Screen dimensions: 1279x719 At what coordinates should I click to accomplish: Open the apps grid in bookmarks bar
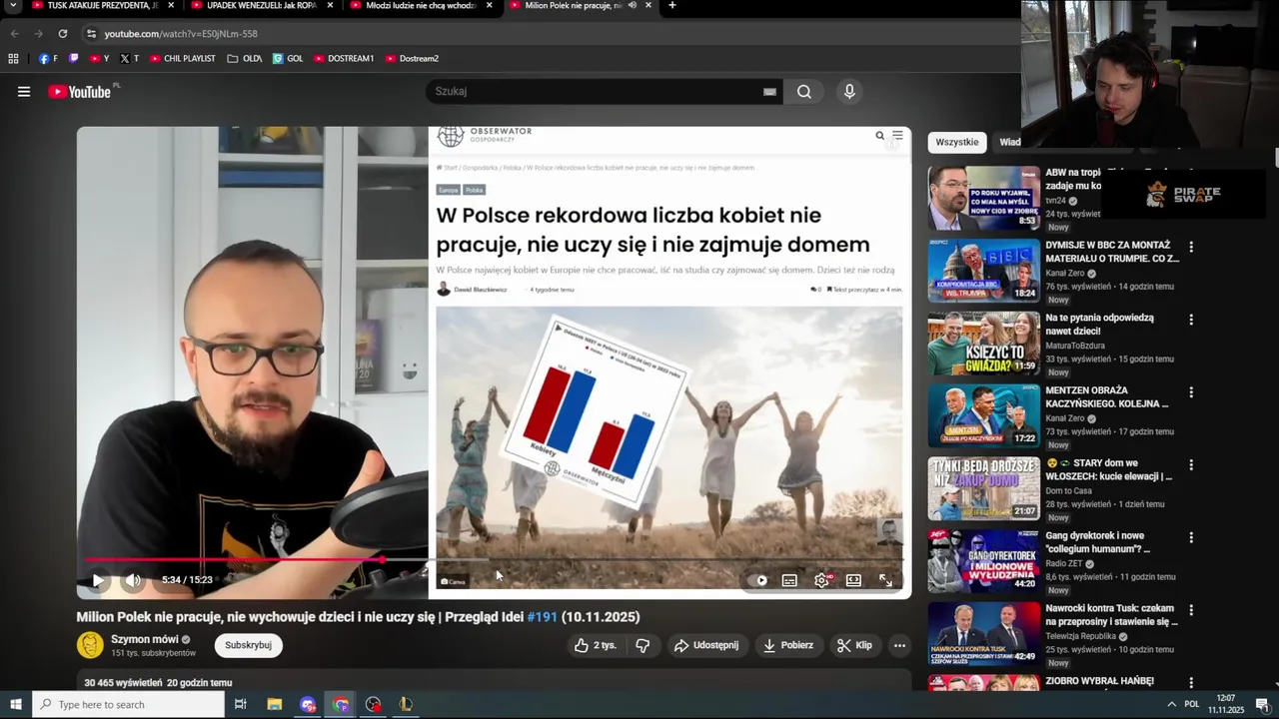13,58
